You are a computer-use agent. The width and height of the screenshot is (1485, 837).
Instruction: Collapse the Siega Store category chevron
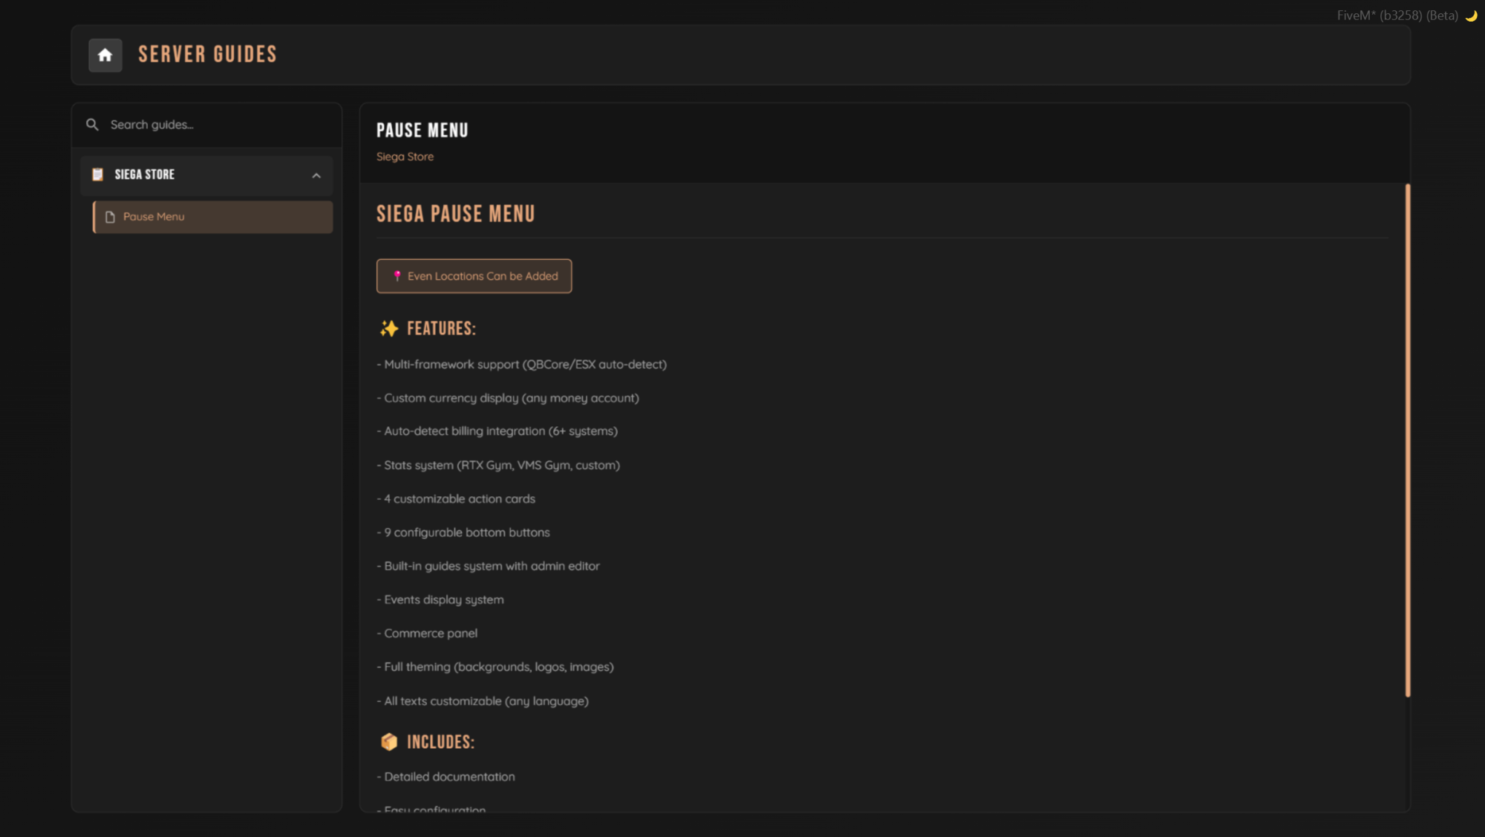point(316,176)
